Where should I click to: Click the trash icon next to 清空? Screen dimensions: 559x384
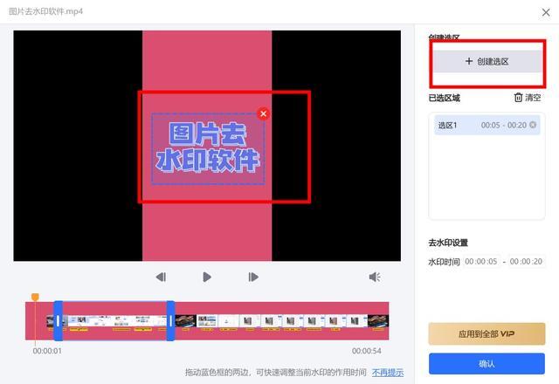518,97
